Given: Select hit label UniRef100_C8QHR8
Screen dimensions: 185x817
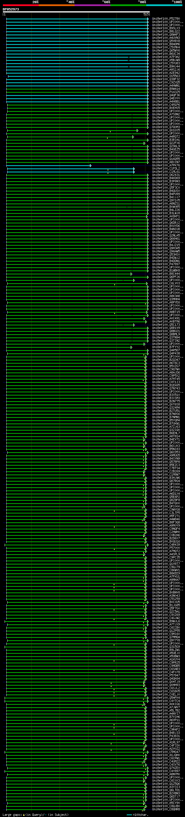Looking at the screenshot, I should point(166,809).
